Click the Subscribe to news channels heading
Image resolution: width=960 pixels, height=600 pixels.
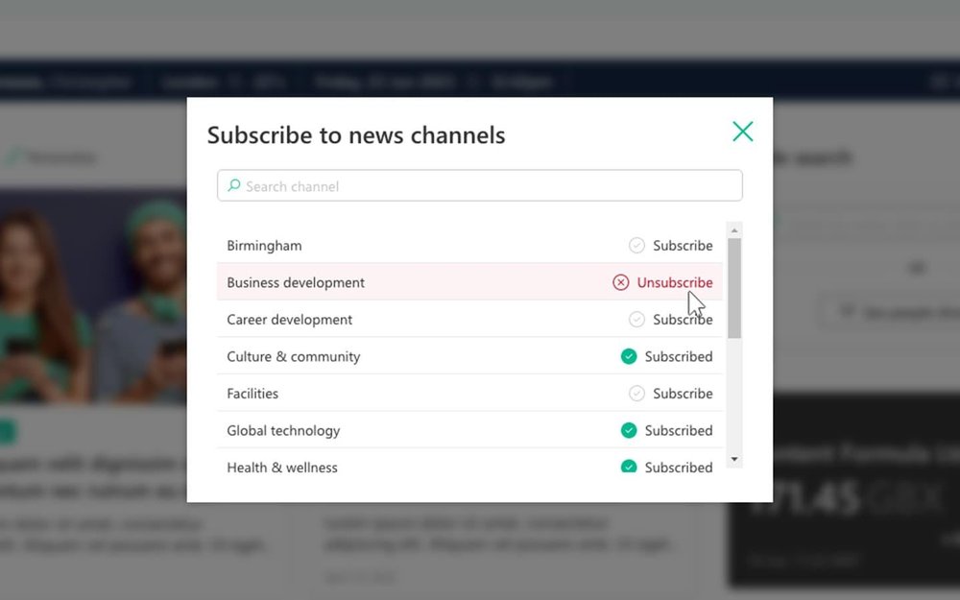(x=356, y=134)
